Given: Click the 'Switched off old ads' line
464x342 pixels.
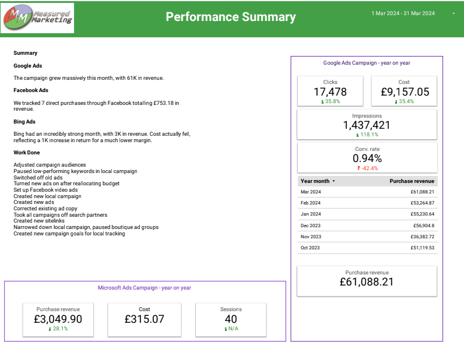Looking at the screenshot, I should [38, 178].
